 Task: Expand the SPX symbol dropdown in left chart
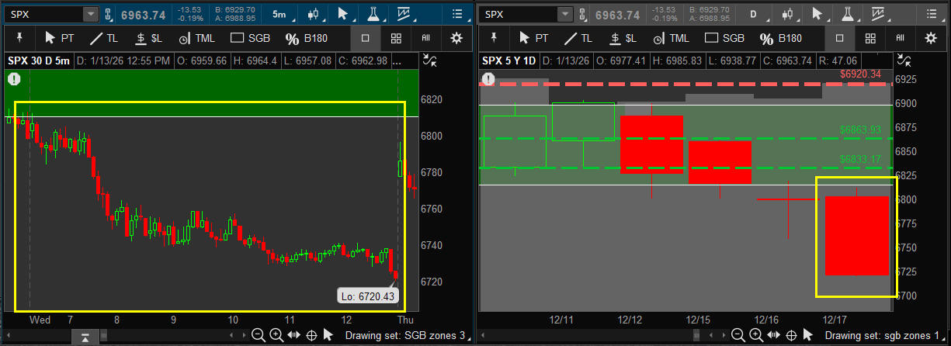point(90,14)
